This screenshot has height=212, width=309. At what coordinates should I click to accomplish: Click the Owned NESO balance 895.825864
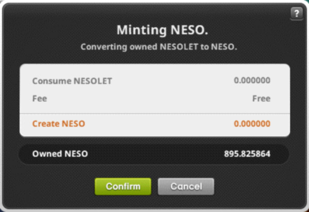pos(247,153)
